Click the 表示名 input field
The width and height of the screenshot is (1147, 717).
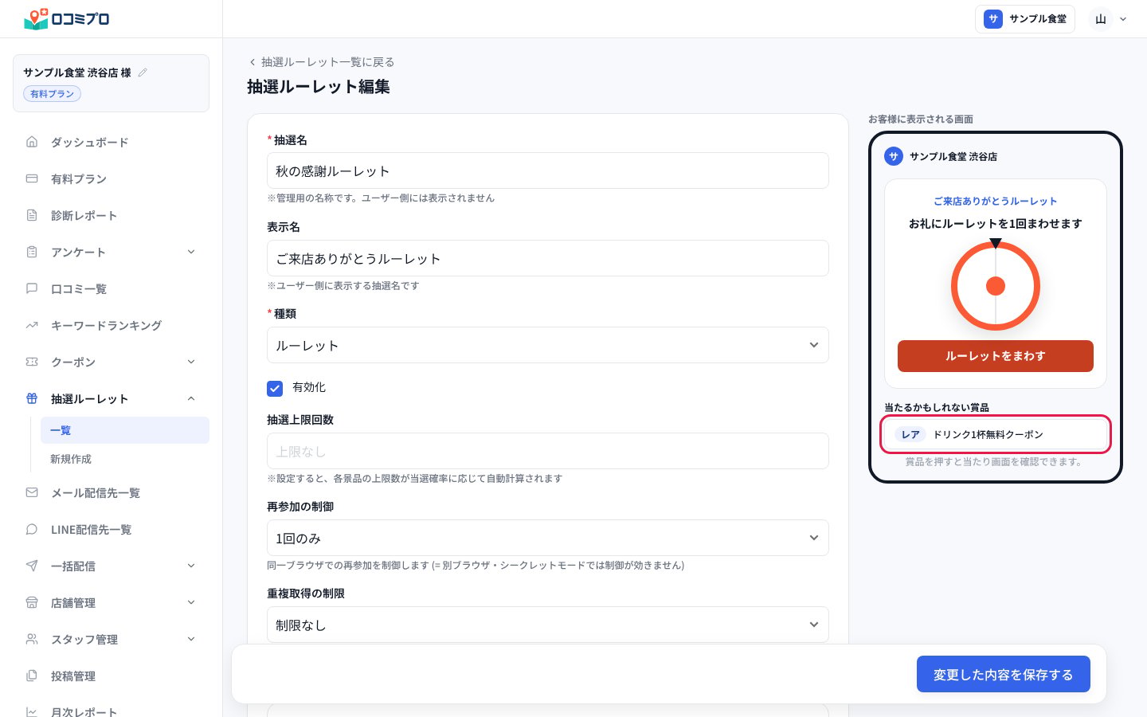click(548, 258)
